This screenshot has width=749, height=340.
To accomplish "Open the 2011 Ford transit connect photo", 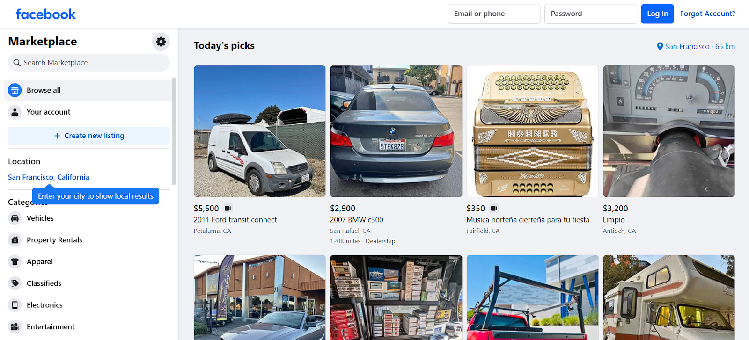I will click(x=260, y=131).
